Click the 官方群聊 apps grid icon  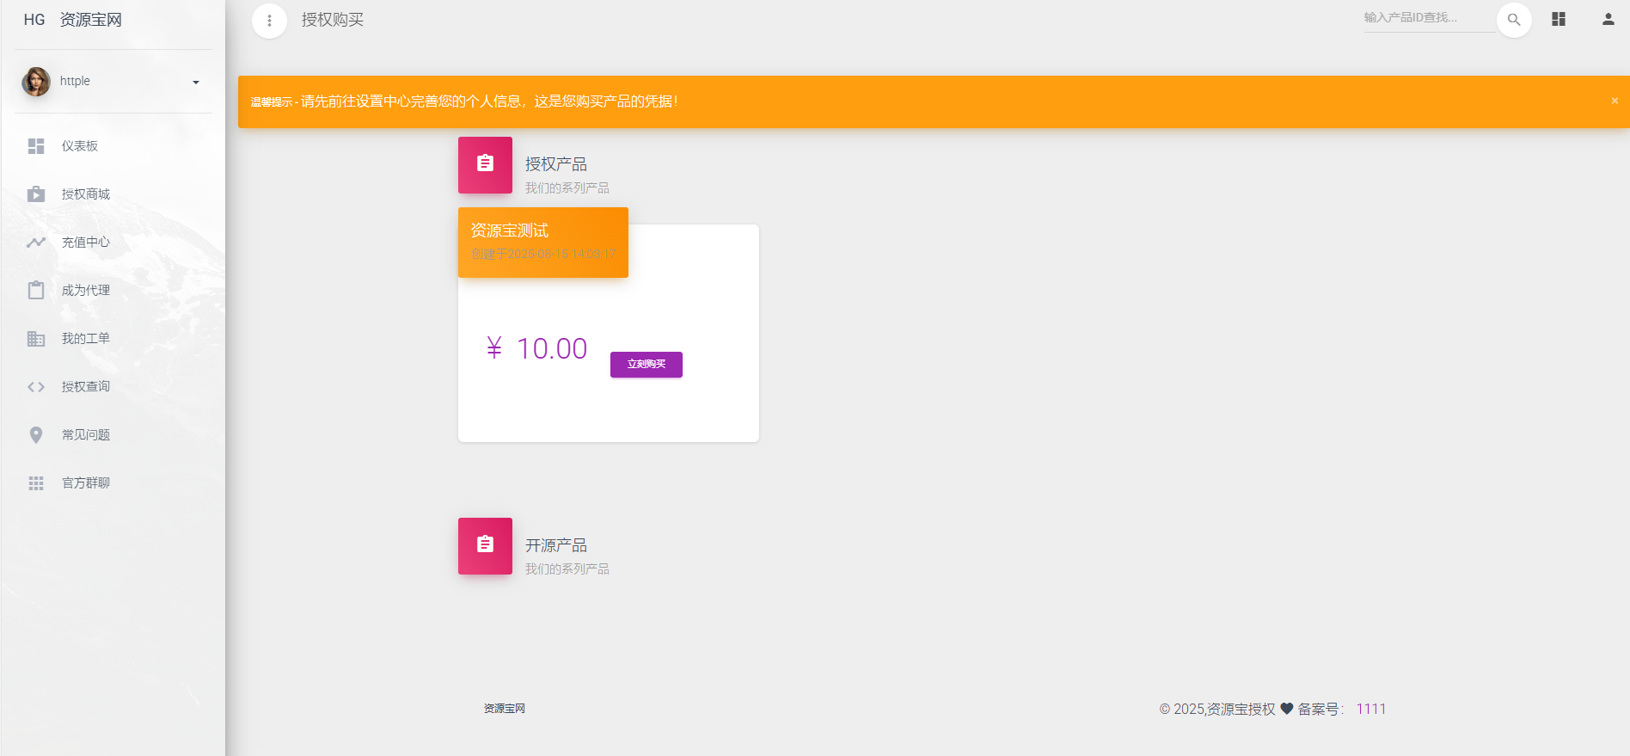[x=36, y=483]
